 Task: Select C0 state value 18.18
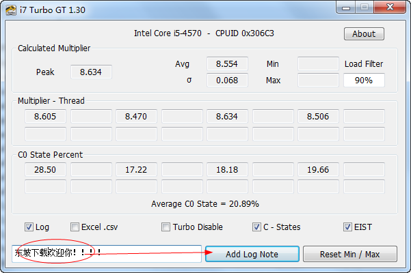point(227,170)
